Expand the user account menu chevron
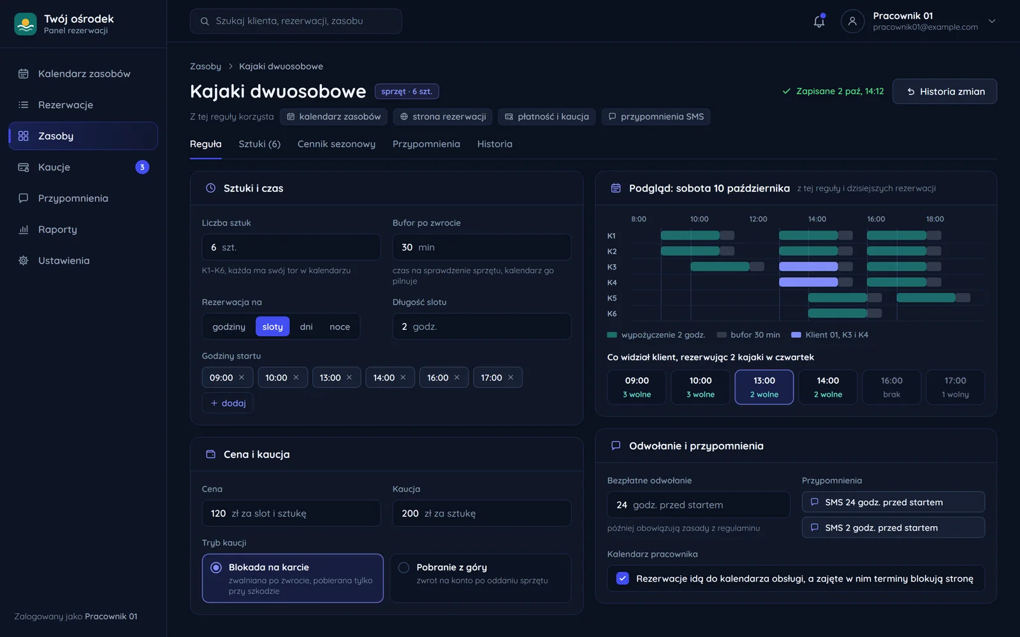Screen dimensions: 1020x637 click(992, 21)
